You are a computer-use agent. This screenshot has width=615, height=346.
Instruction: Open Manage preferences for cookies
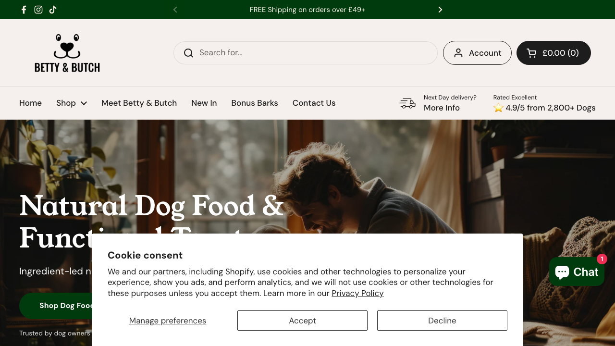tap(168, 321)
